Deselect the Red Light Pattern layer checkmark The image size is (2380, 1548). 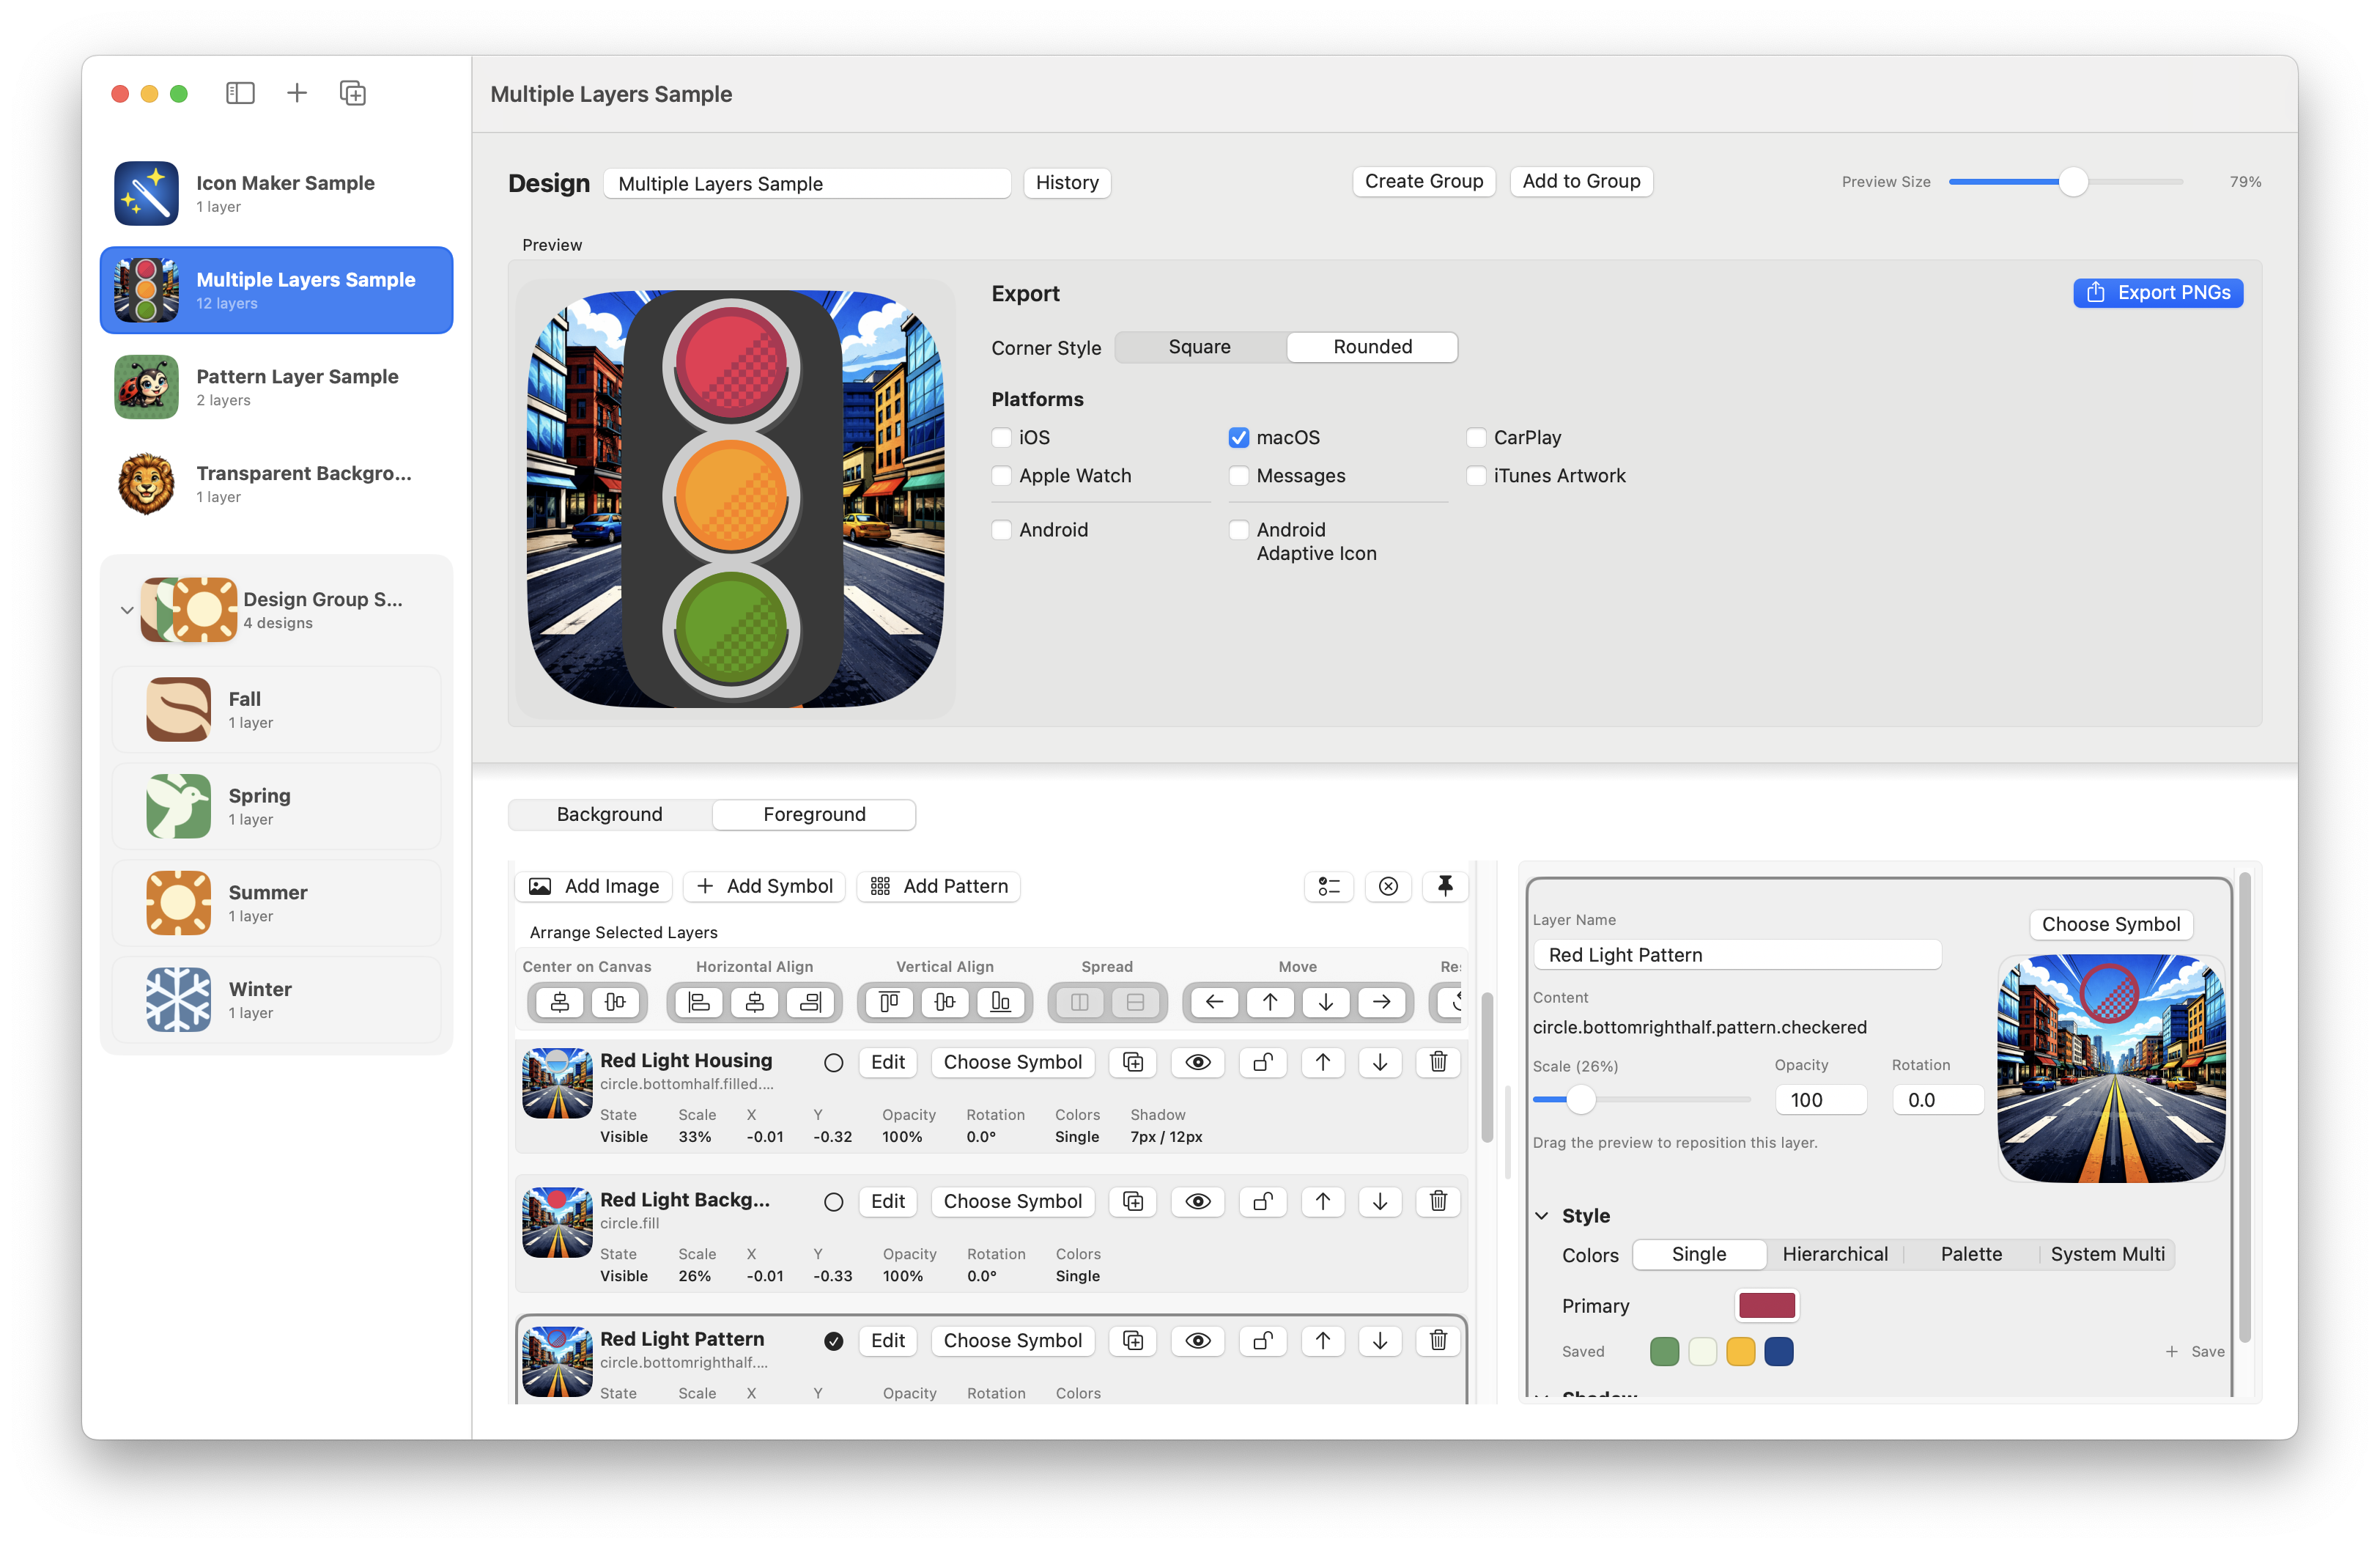coord(833,1341)
